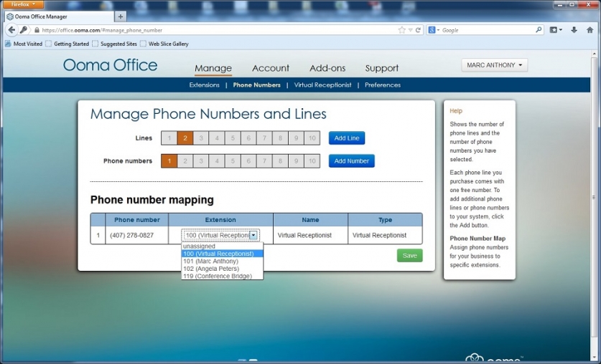
Task: Click the Phone number column header
Action: (x=137, y=220)
